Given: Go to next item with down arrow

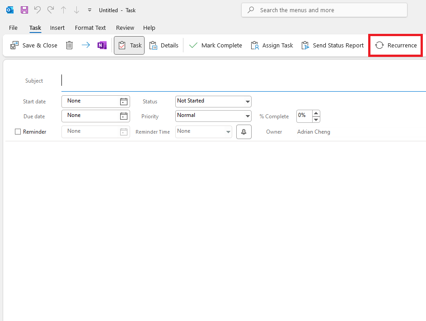Looking at the screenshot, I should pyautogui.click(x=77, y=10).
